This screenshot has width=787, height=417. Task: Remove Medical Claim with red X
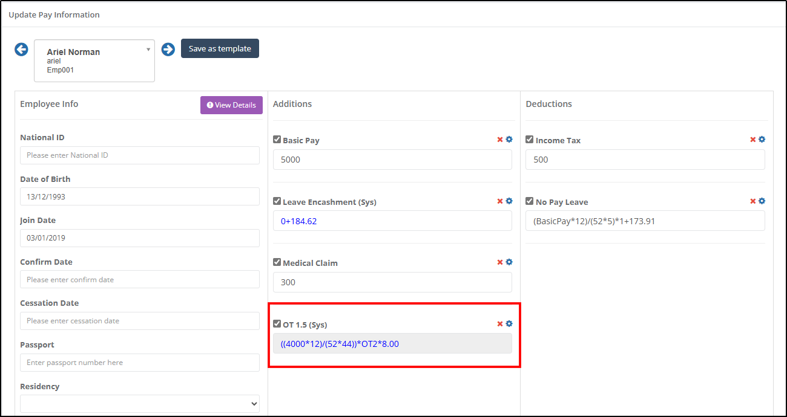(x=500, y=262)
